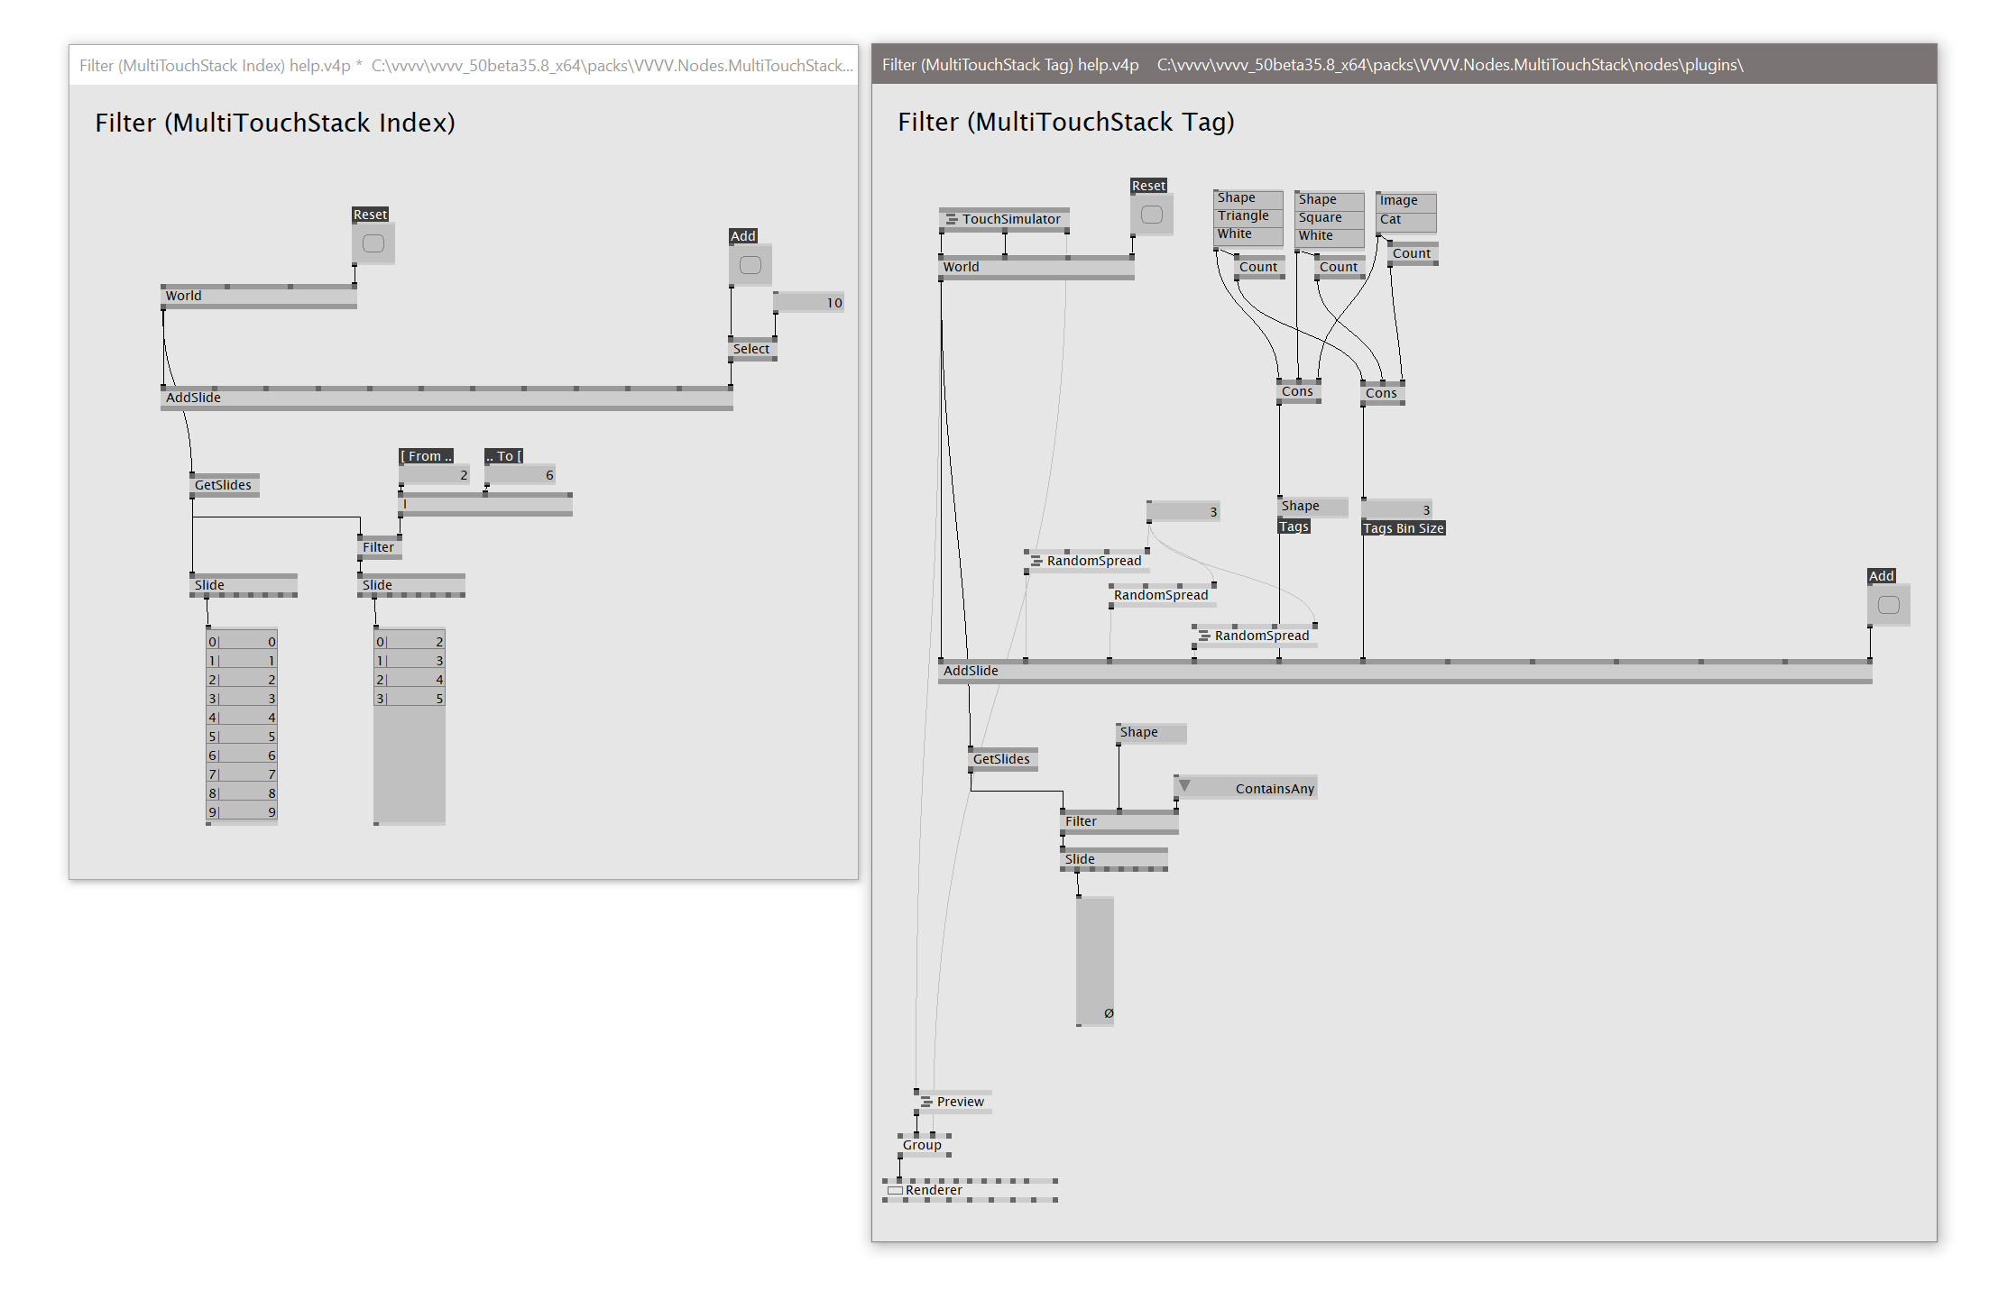Click the Renderer node window icon
This screenshot has height=1291, width=1989.
(x=895, y=1190)
